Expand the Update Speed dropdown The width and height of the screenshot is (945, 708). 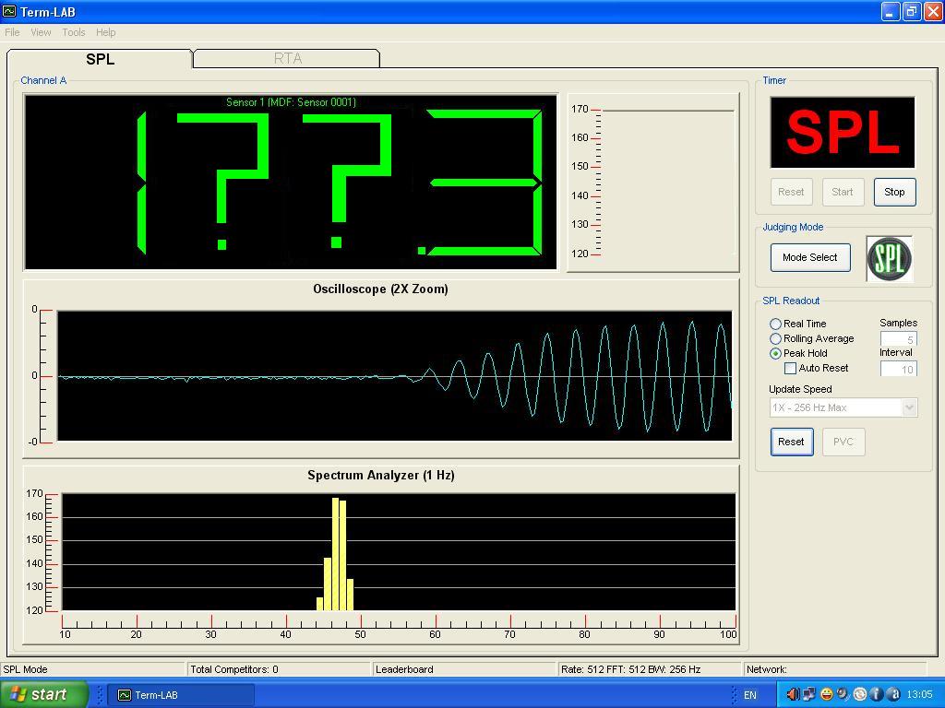click(909, 407)
